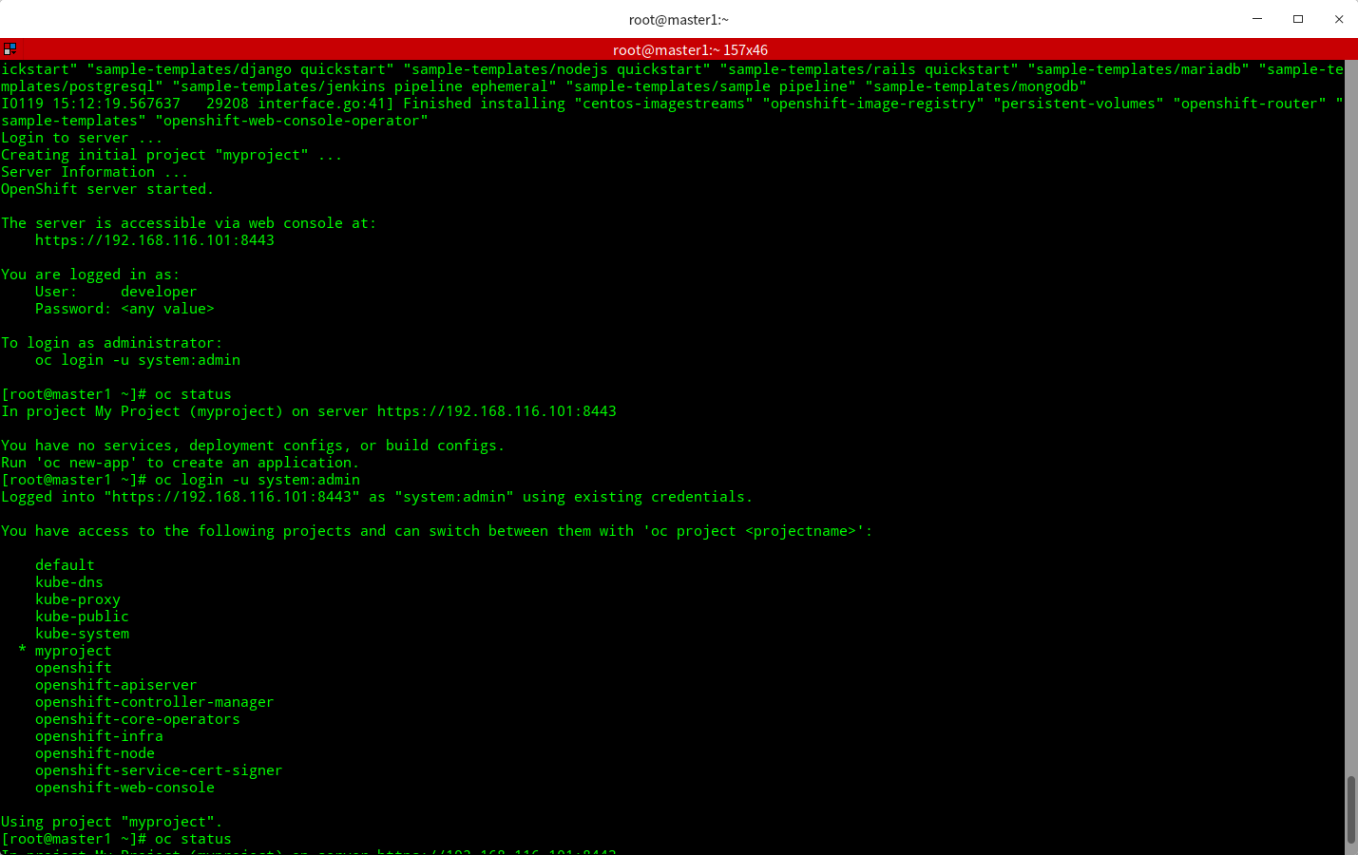This screenshot has width=1358, height=855.
Task: Click the 'openshift-apiserver' project line
Action: pos(116,684)
